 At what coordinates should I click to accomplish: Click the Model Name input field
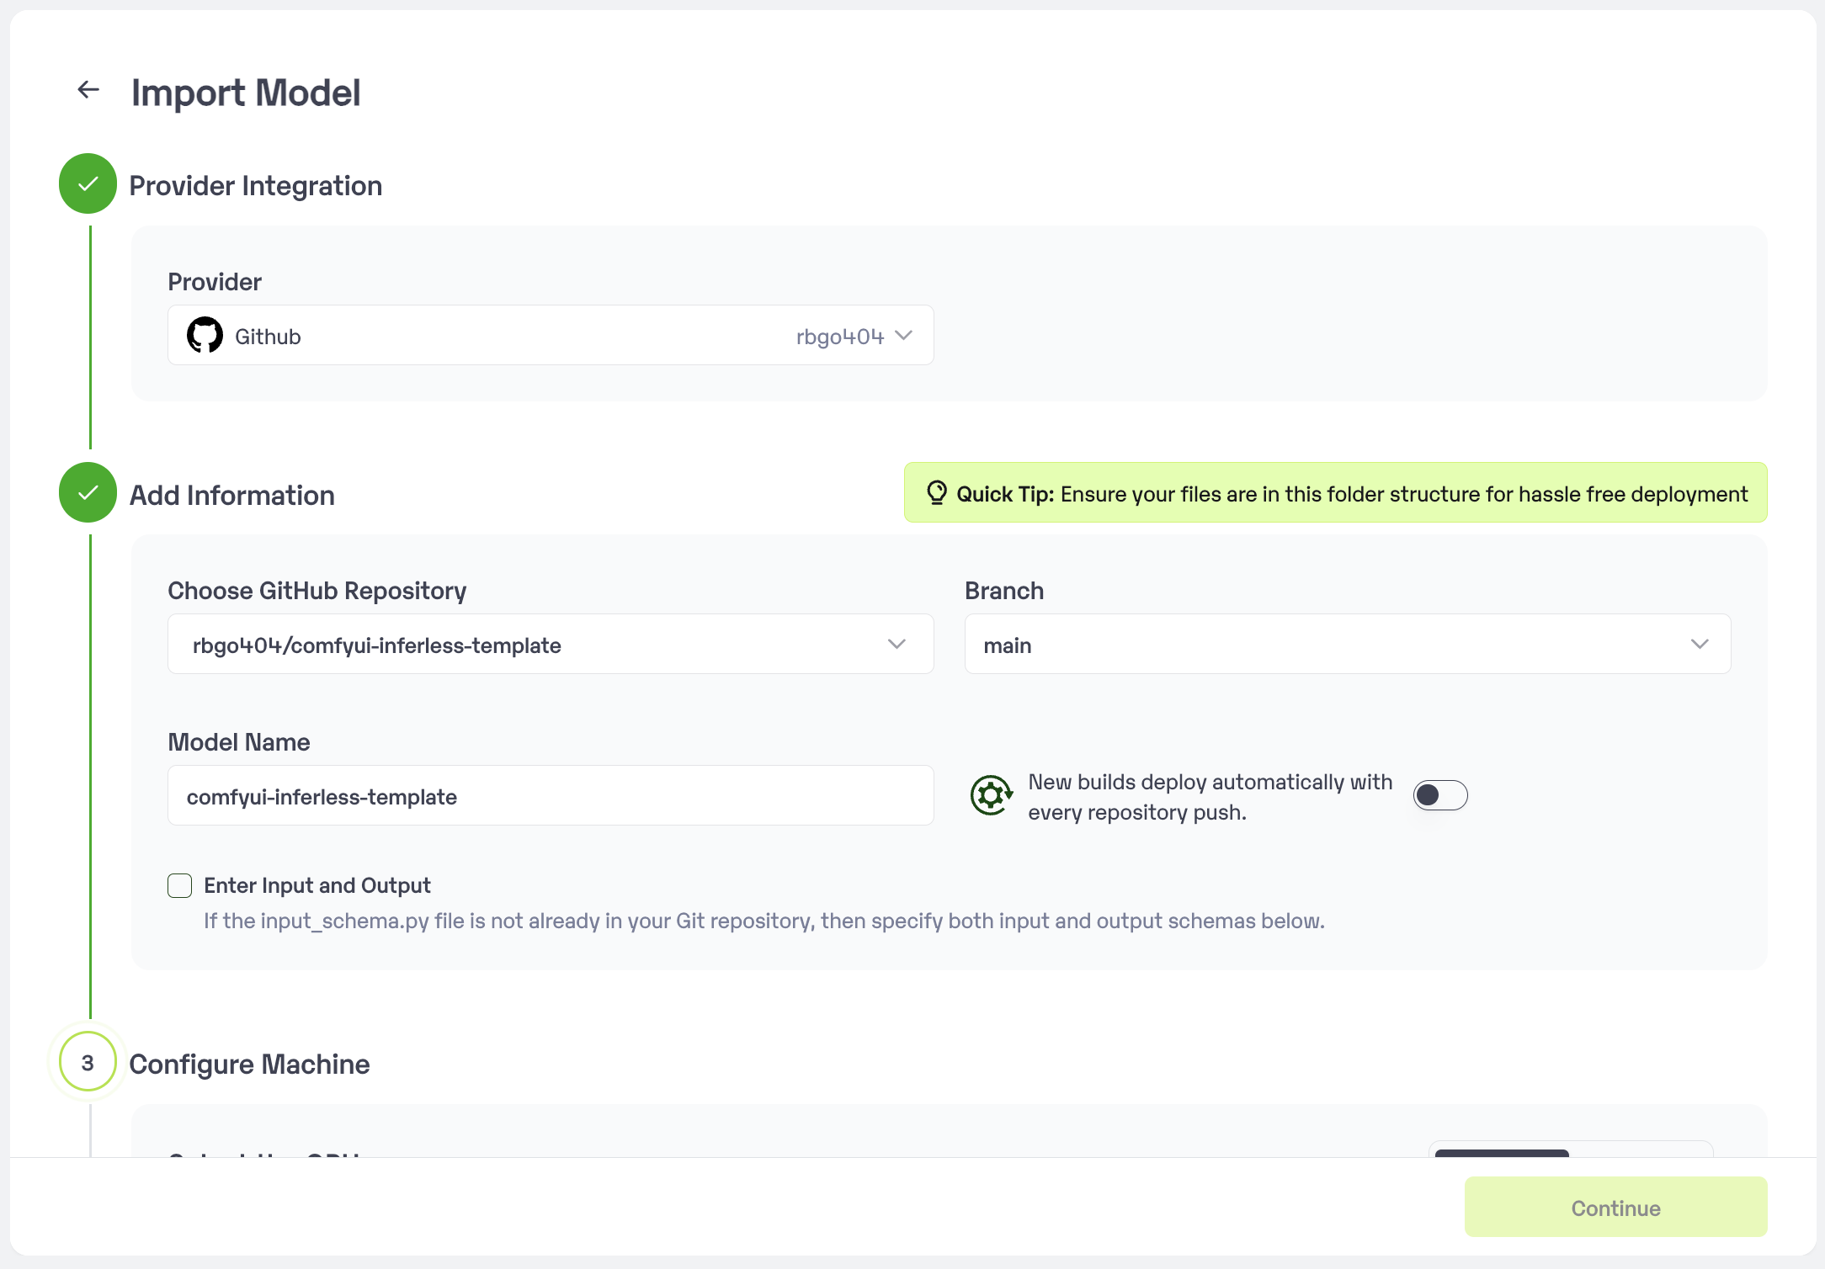(x=551, y=796)
